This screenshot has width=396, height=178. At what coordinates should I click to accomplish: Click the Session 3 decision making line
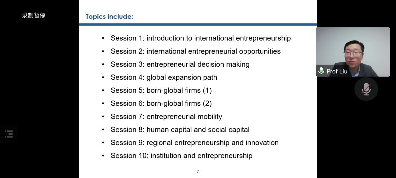180,64
